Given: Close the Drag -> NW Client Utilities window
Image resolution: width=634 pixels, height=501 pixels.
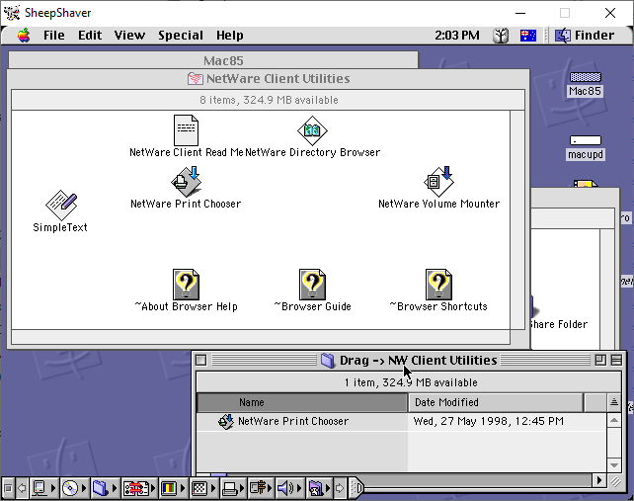Looking at the screenshot, I should pos(200,360).
